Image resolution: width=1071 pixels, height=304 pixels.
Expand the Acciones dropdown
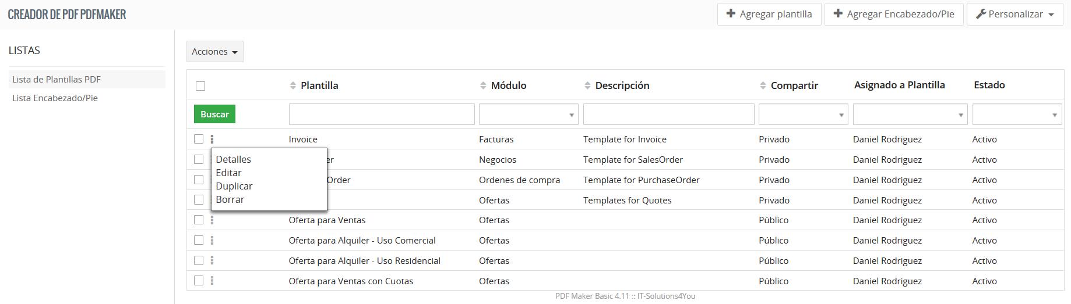[214, 52]
